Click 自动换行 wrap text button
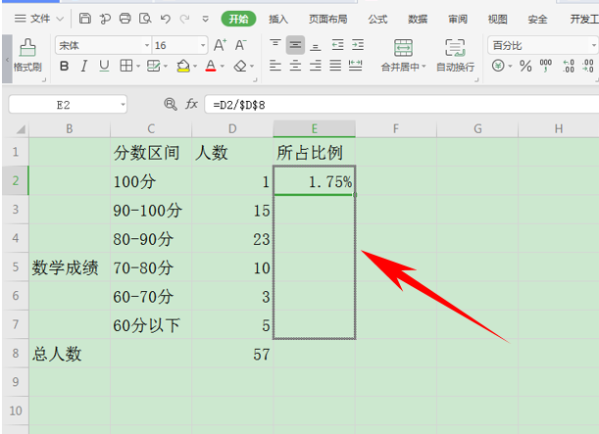Viewport: 599px width, 434px height. [x=455, y=56]
